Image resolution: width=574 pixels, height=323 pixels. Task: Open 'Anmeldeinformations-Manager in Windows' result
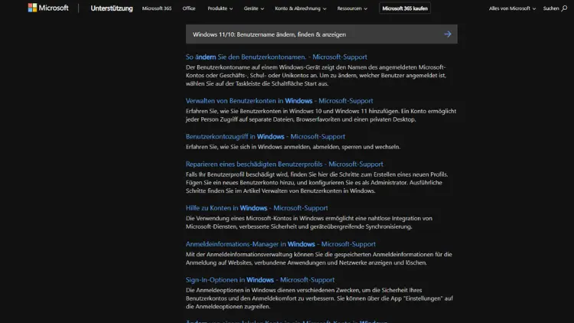point(280,244)
